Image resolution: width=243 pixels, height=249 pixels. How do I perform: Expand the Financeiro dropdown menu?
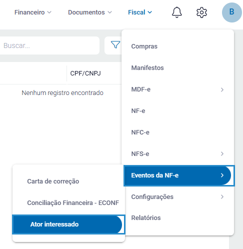point(33,12)
